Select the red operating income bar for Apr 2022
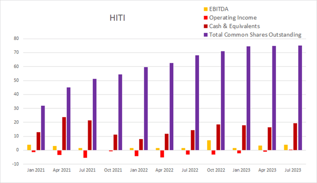The image size is (317, 183). pyautogui.click(x=162, y=154)
